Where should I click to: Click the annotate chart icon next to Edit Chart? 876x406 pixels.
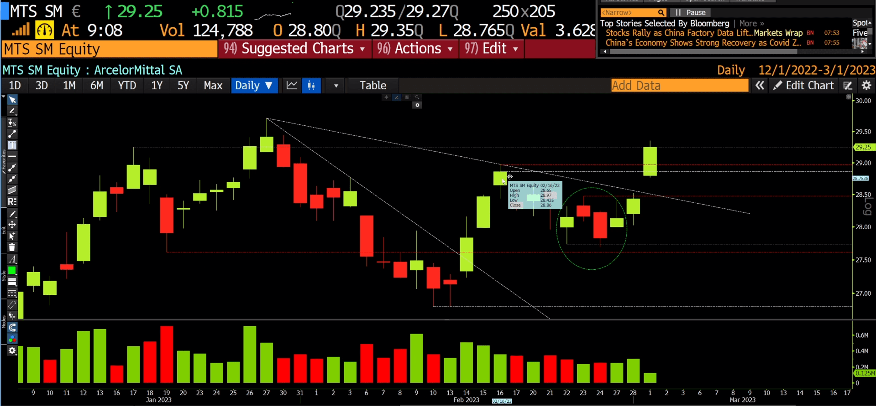[x=848, y=86]
